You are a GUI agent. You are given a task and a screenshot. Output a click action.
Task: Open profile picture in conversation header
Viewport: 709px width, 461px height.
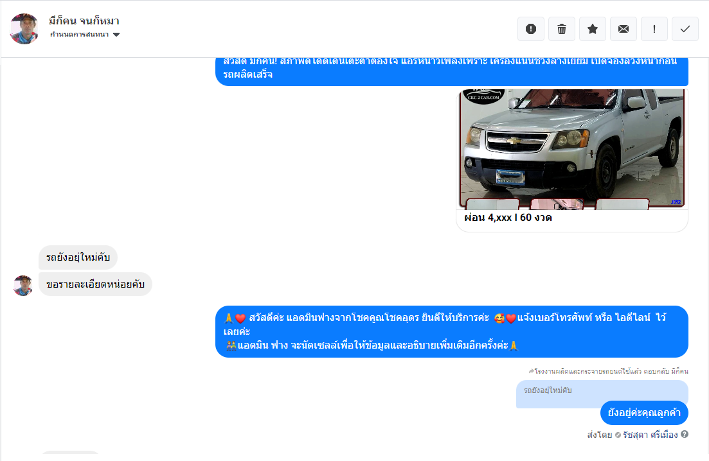(x=24, y=28)
